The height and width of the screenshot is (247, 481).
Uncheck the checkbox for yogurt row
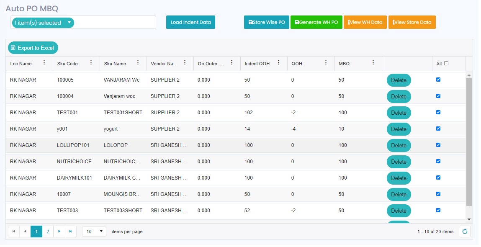[438, 129]
